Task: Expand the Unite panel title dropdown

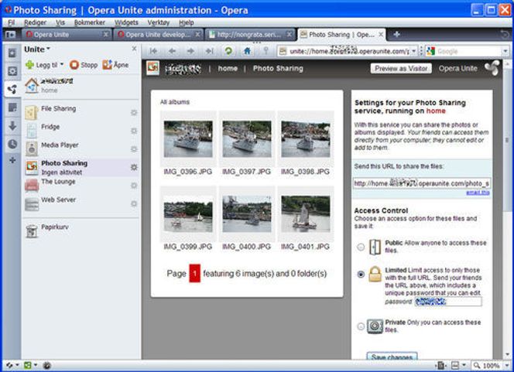Action: pos(37,49)
